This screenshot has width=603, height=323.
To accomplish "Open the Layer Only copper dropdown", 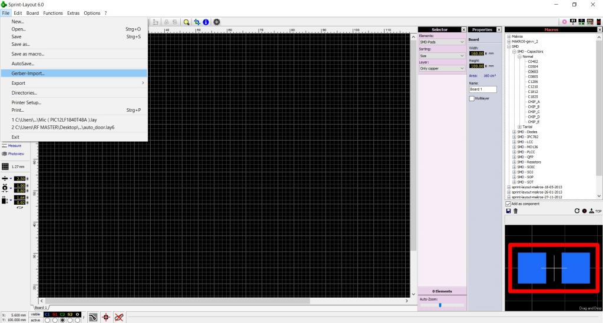I will (x=442, y=68).
